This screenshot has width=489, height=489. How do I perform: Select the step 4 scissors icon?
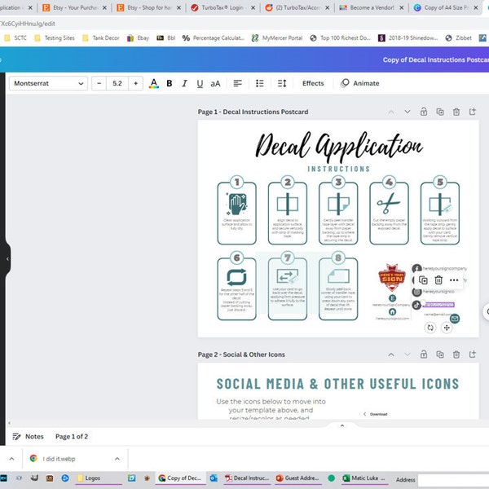click(389, 203)
